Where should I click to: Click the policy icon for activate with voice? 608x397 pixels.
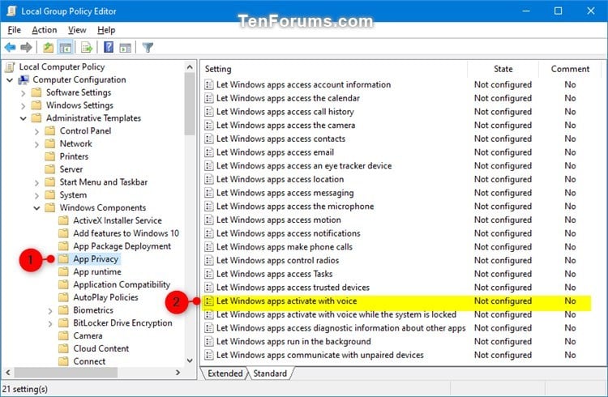[x=209, y=301]
